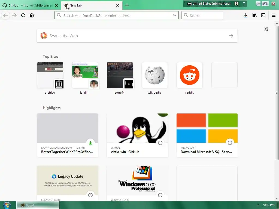The image size is (279, 209).
Task: Click the 9:06 PM taskbar clock
Action: (x=269, y=205)
